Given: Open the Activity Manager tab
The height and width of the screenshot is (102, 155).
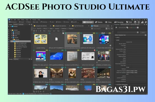Looking at the screenshot, I should coord(135,24).
